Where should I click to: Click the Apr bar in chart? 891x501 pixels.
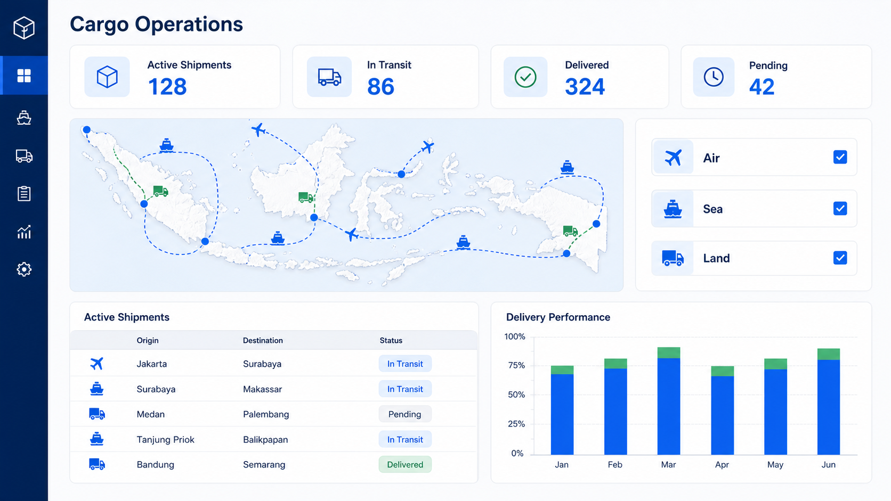point(722,410)
